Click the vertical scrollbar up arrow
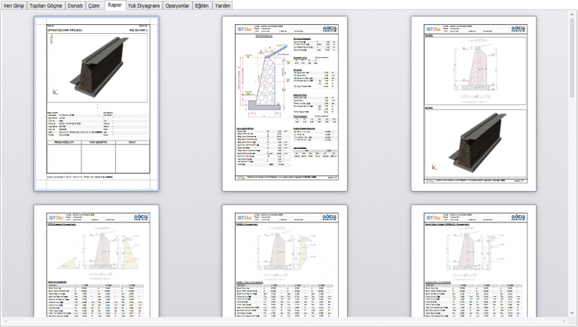Viewport: 578px width, 327px height. 573,14
